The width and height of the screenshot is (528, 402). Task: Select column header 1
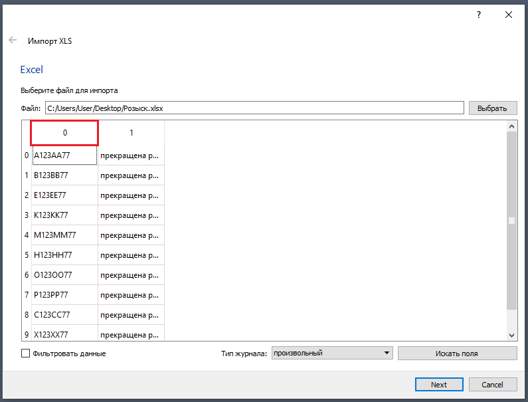click(x=132, y=133)
